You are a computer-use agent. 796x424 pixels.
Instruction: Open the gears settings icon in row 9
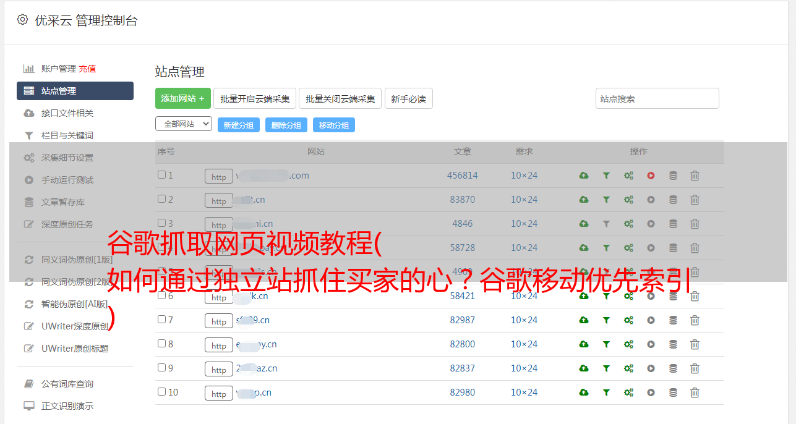[628, 368]
